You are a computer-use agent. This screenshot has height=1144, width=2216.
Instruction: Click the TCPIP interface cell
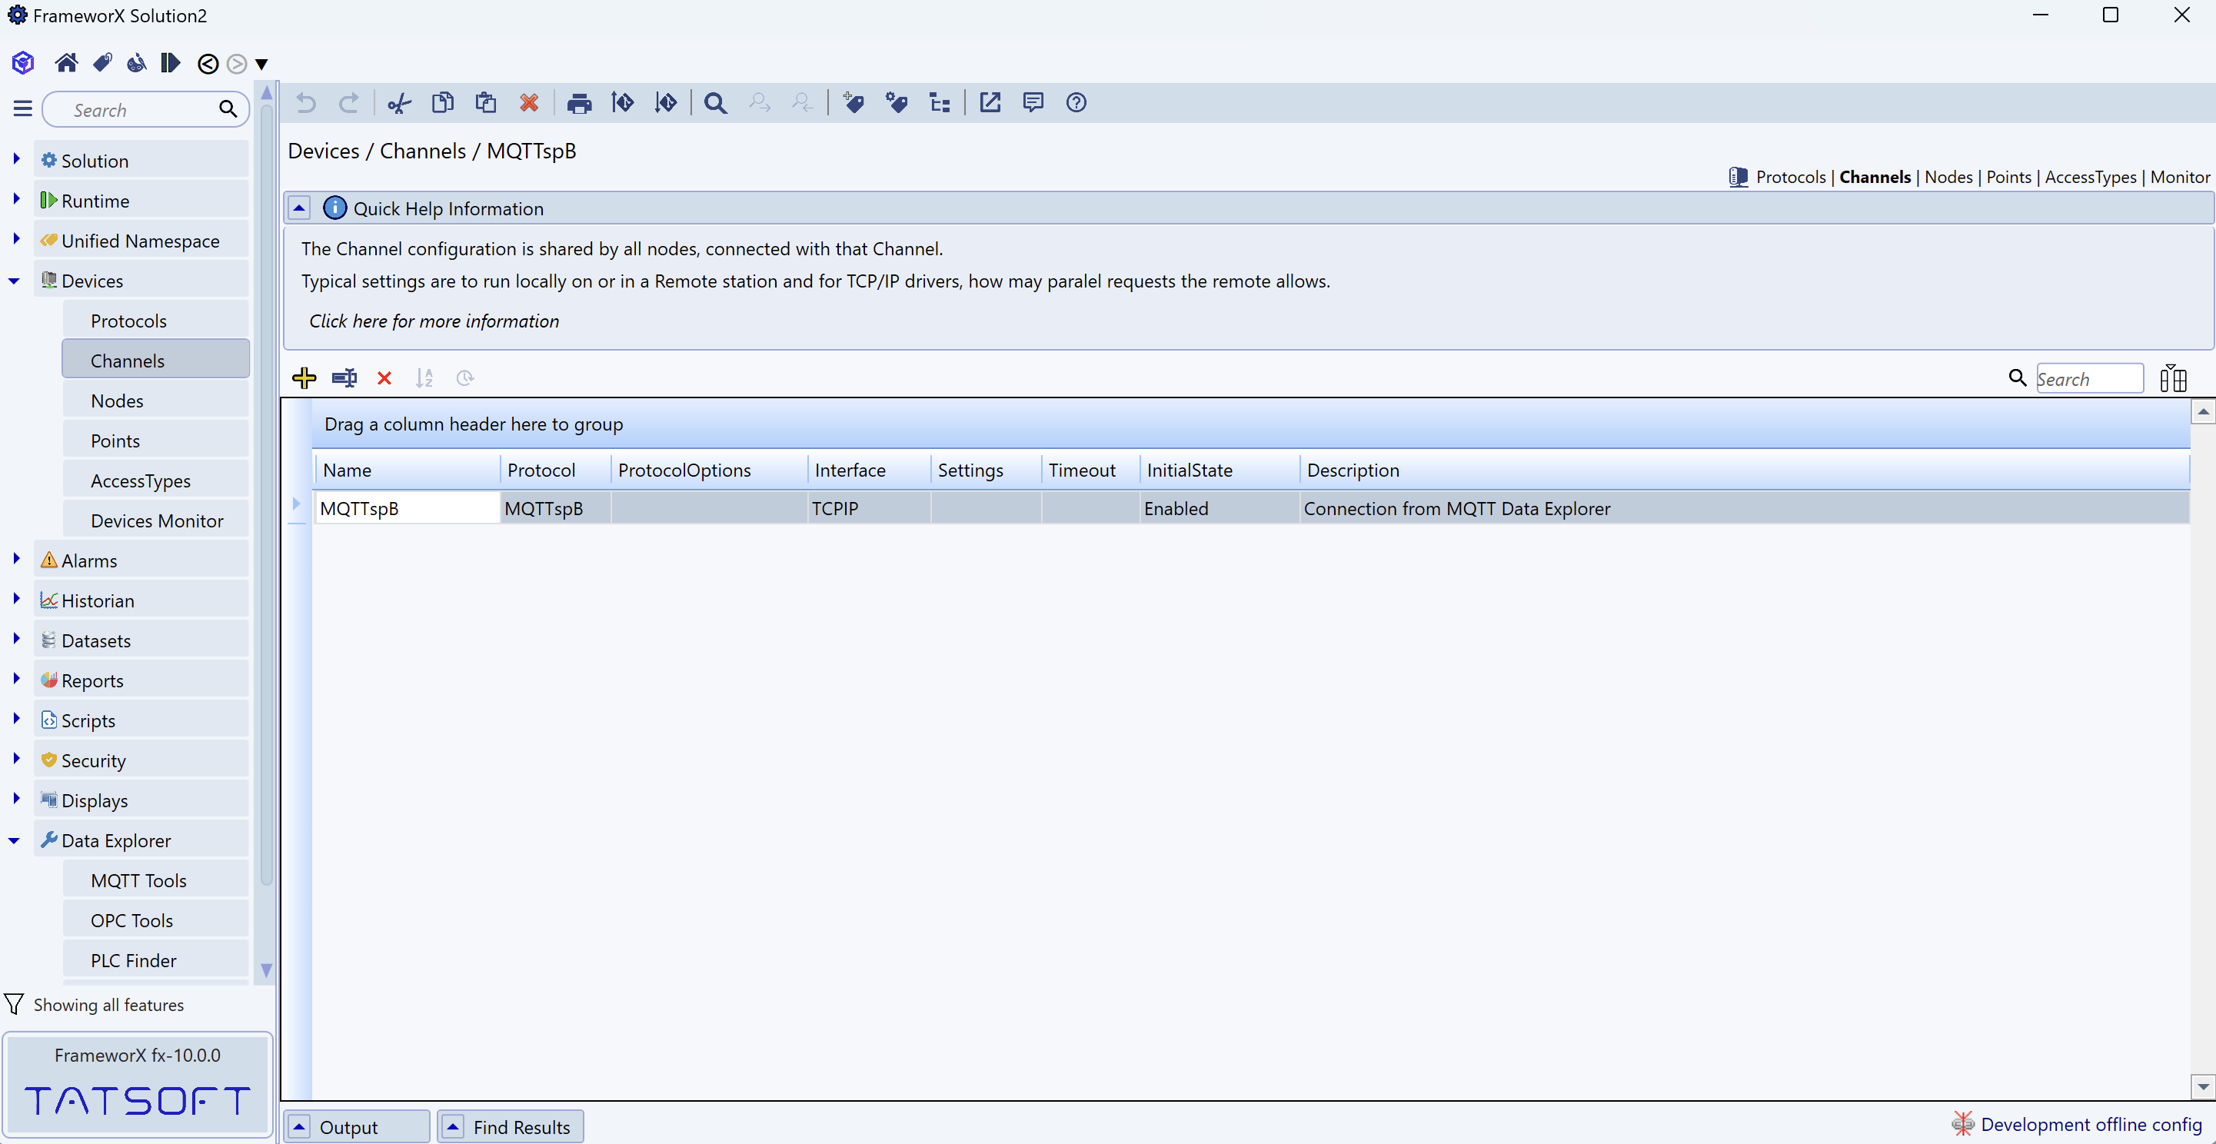point(869,507)
